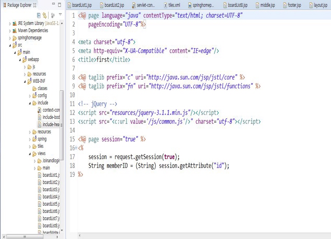Expand the Maven Dependencies node
The width and height of the screenshot is (331, 239).
[x=10, y=31]
